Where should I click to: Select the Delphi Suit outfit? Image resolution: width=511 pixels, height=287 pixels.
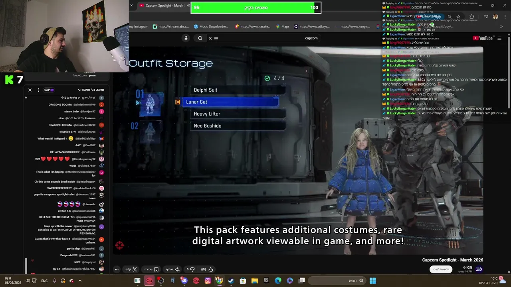click(x=238, y=90)
